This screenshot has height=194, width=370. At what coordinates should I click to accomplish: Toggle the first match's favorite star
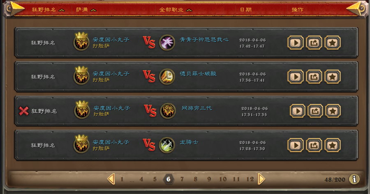(332, 43)
